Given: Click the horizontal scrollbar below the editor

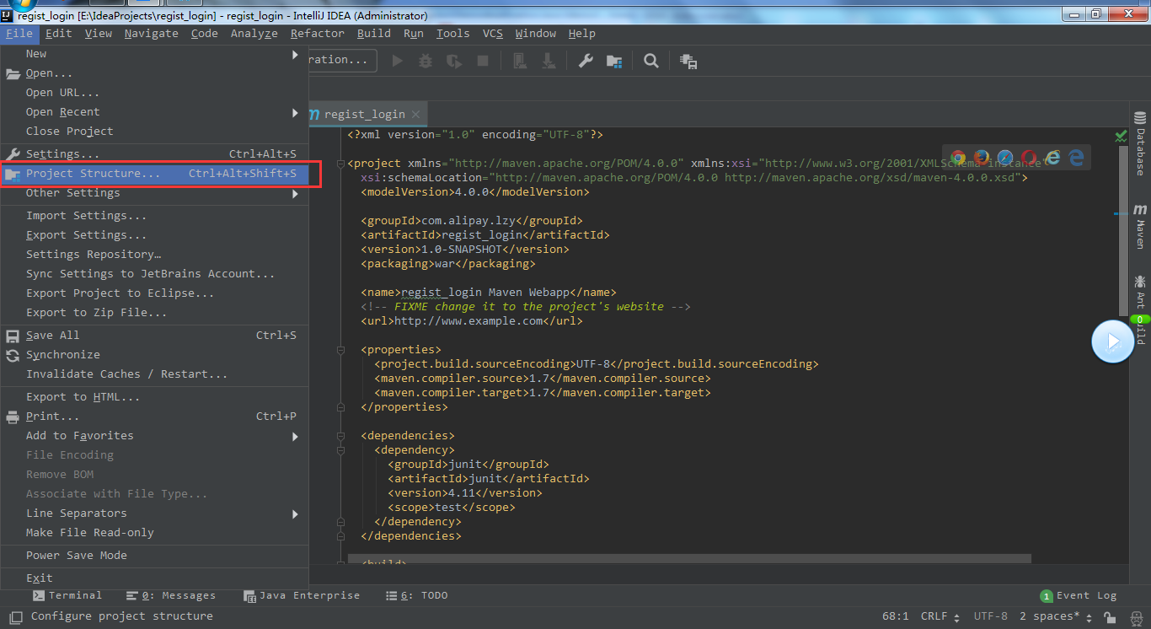Looking at the screenshot, I should point(689,558).
